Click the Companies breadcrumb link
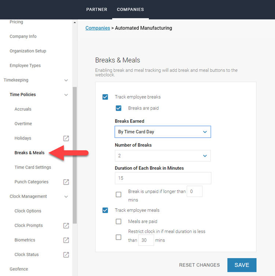This screenshot has width=275, height=276. tap(98, 28)
